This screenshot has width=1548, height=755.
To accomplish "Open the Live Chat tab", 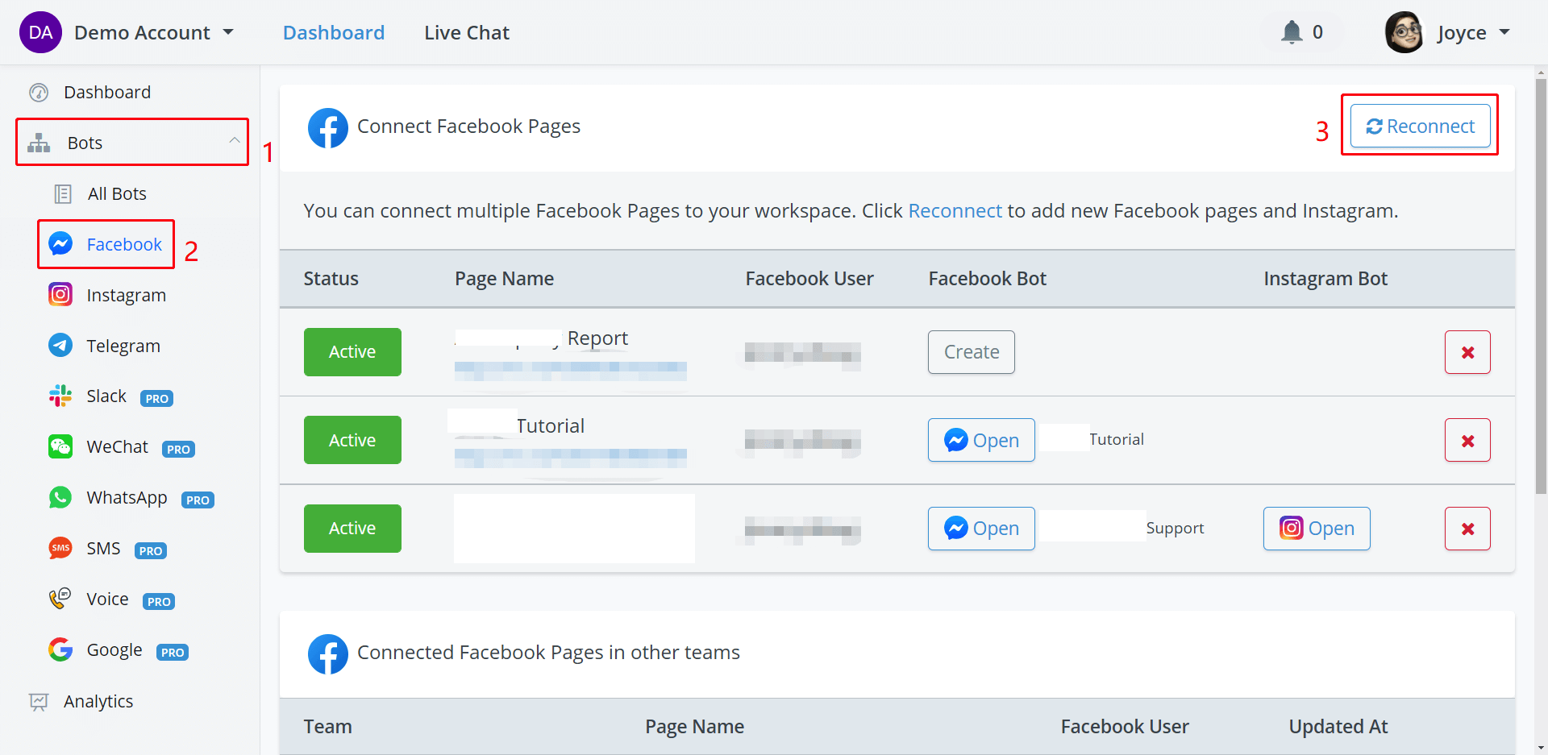I will 467,32.
